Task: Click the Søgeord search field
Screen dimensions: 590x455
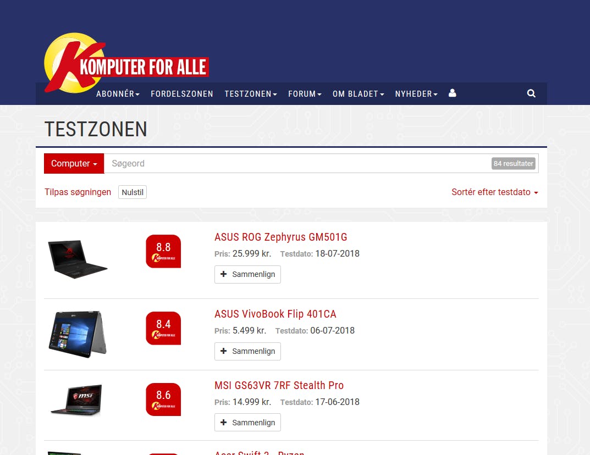Action: 297,164
